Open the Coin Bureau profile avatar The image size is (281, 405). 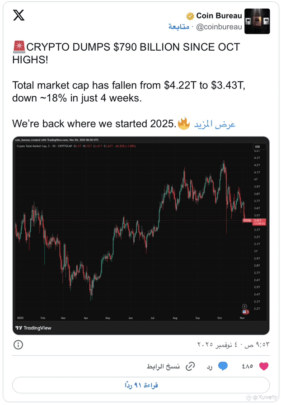coord(257,21)
